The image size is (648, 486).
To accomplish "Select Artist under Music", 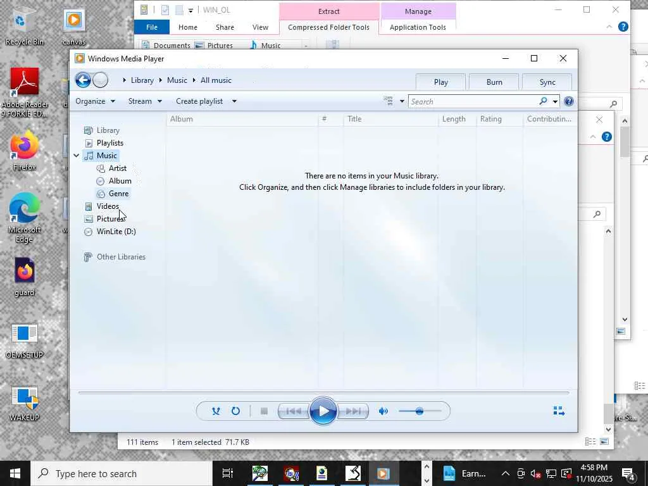I will (117, 168).
